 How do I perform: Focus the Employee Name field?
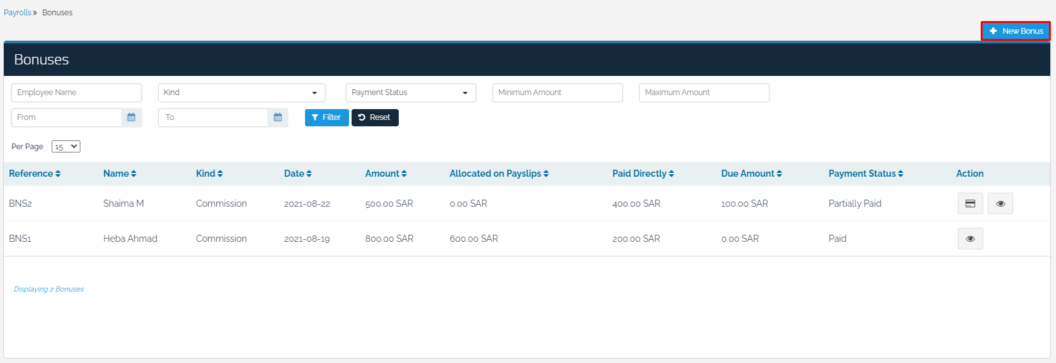[x=76, y=93]
